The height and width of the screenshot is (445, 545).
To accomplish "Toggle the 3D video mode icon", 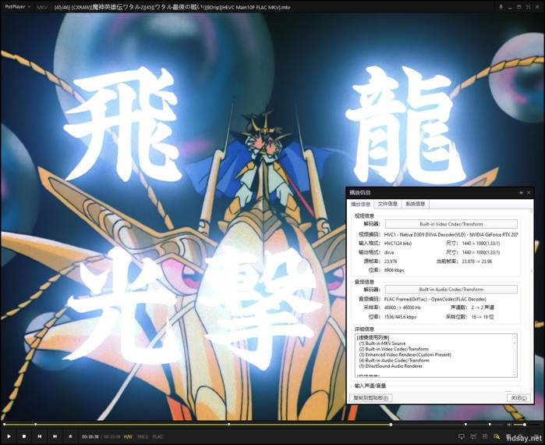I will 484,436.
